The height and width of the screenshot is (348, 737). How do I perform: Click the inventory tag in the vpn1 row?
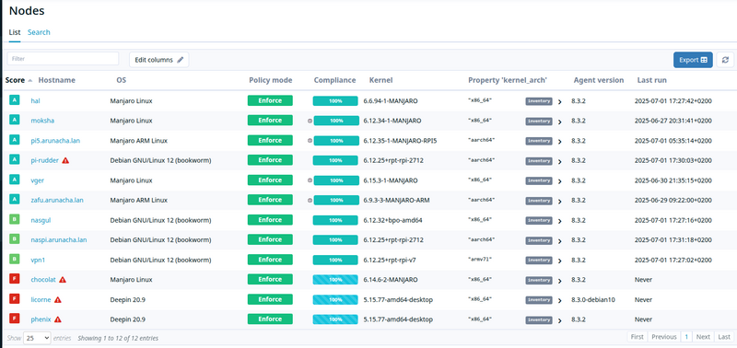[x=539, y=260]
